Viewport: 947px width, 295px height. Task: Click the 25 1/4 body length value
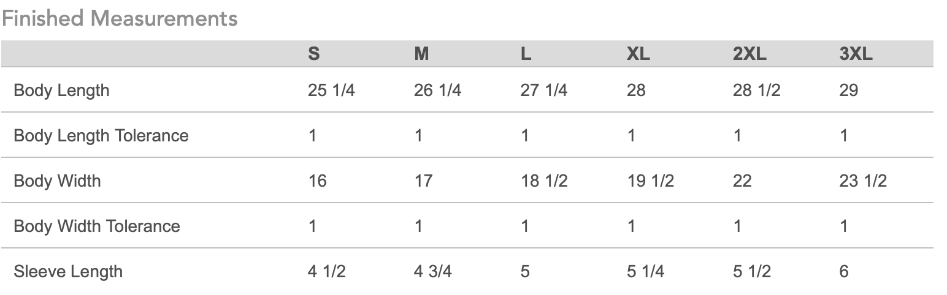point(331,91)
